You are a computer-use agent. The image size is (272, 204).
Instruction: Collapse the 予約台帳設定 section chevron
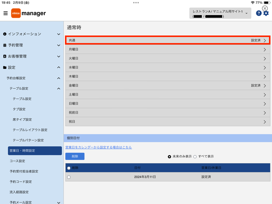click(x=59, y=78)
